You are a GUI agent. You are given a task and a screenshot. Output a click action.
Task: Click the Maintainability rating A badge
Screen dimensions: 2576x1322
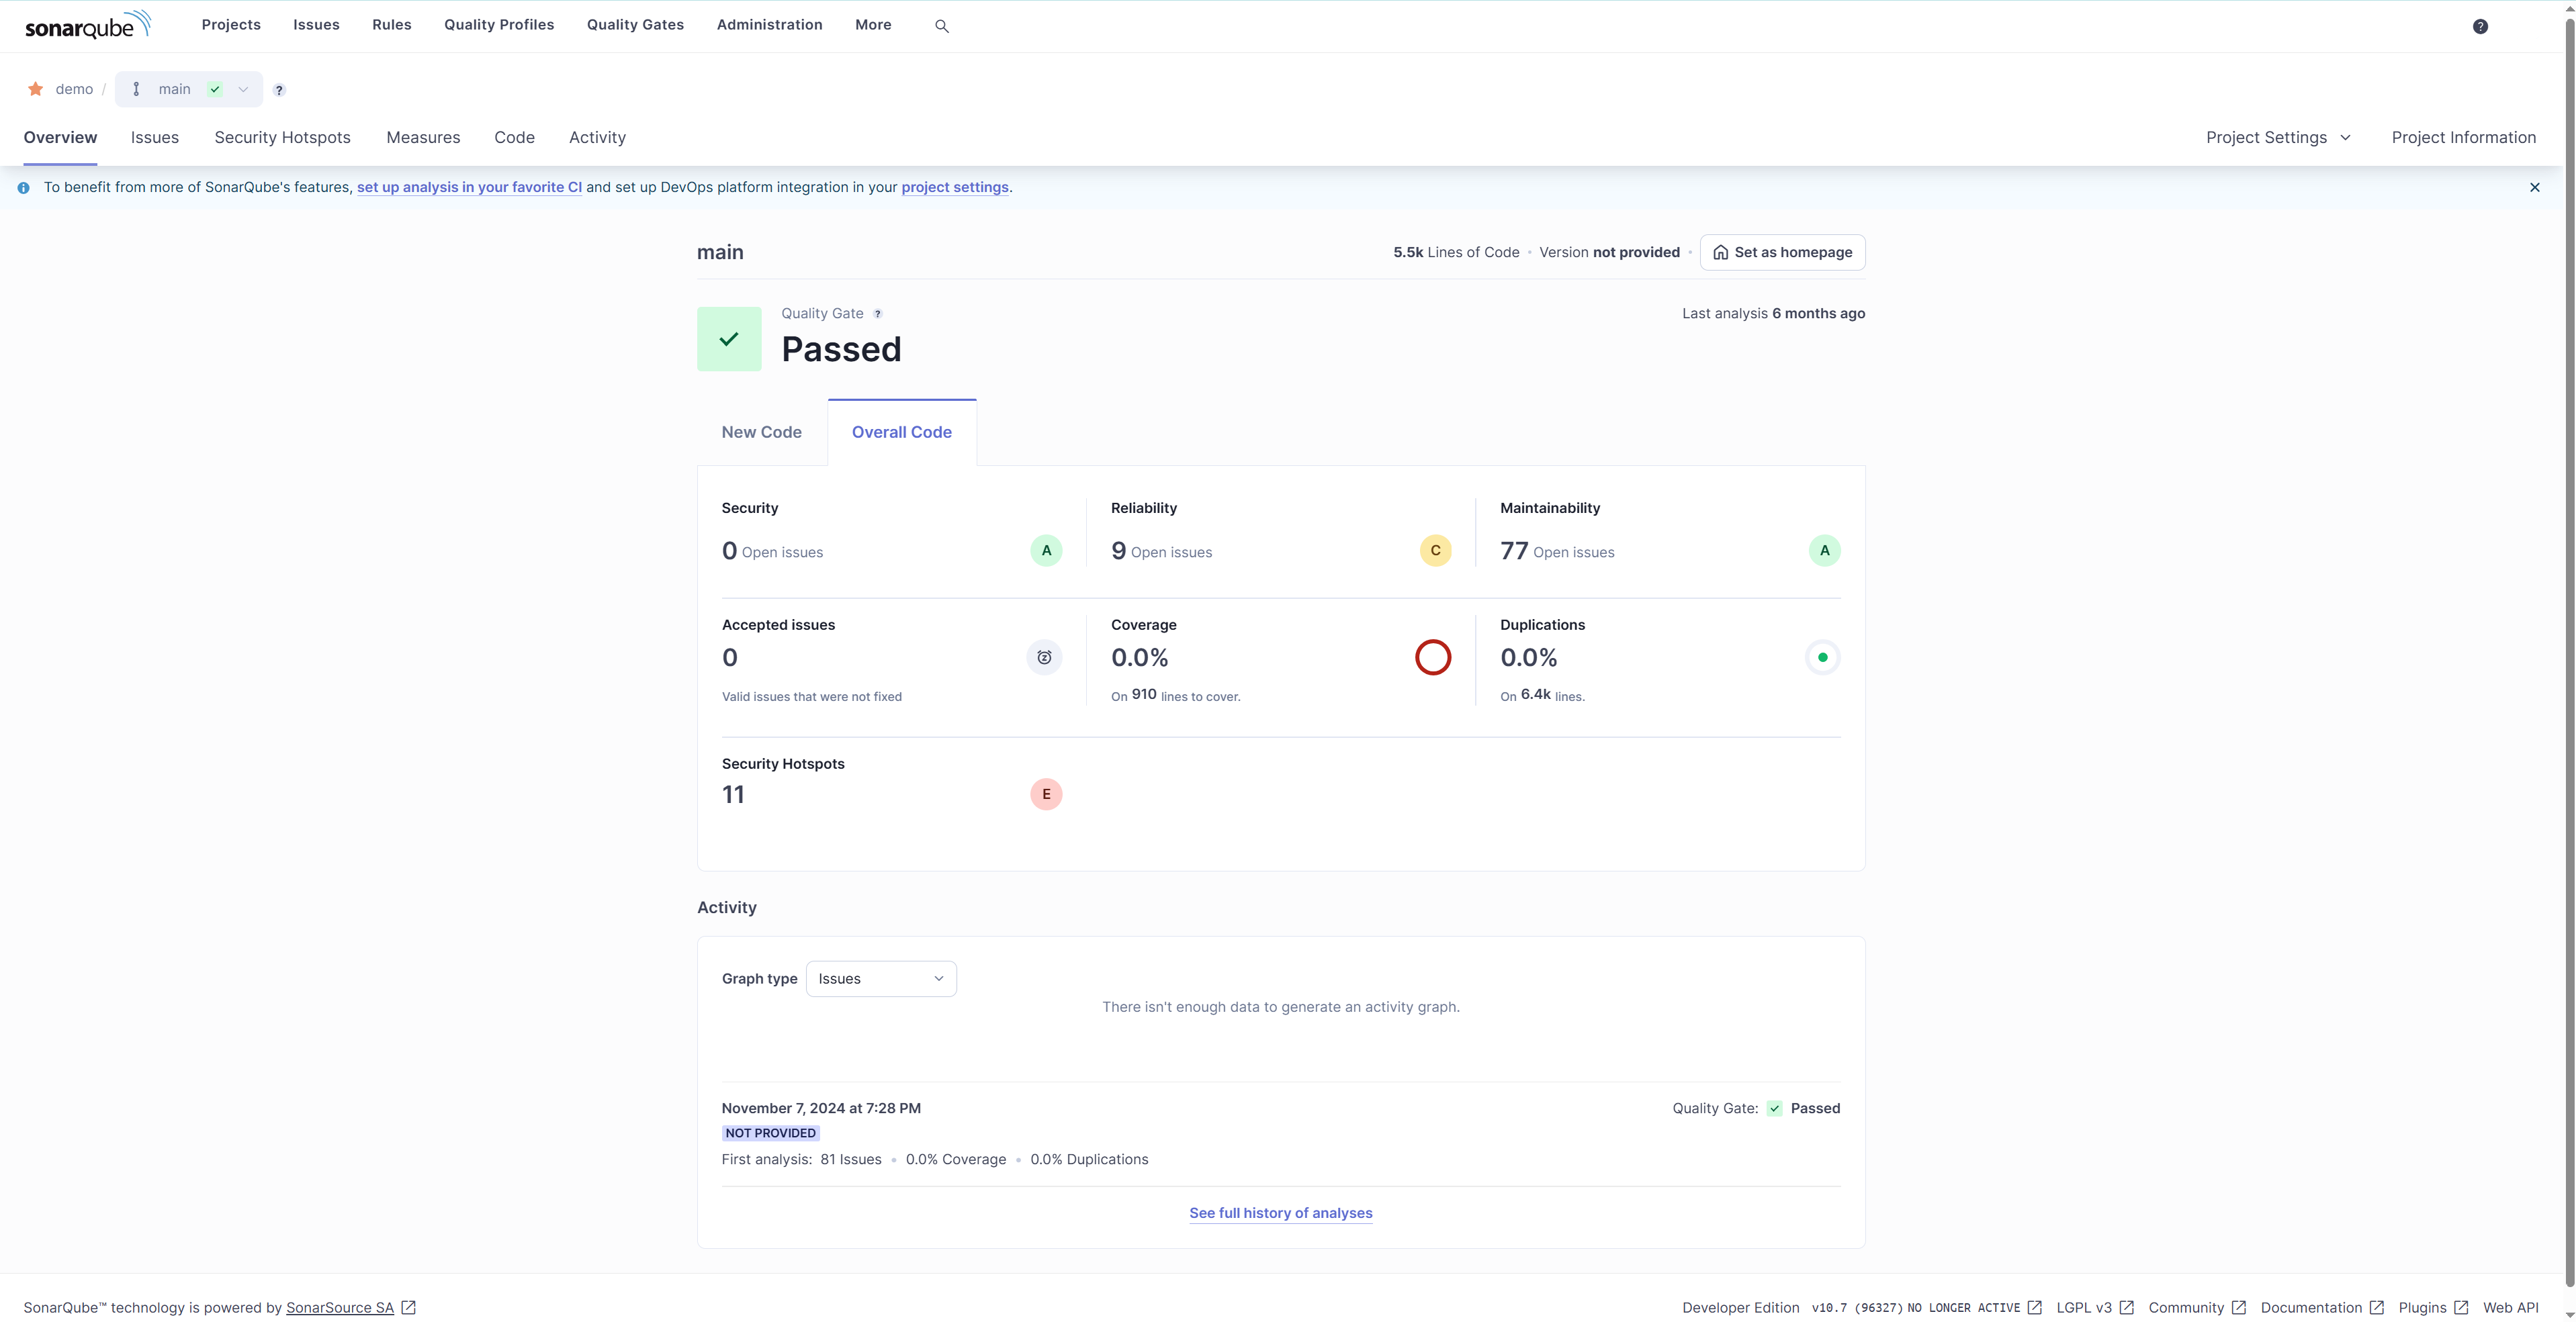(x=1824, y=551)
